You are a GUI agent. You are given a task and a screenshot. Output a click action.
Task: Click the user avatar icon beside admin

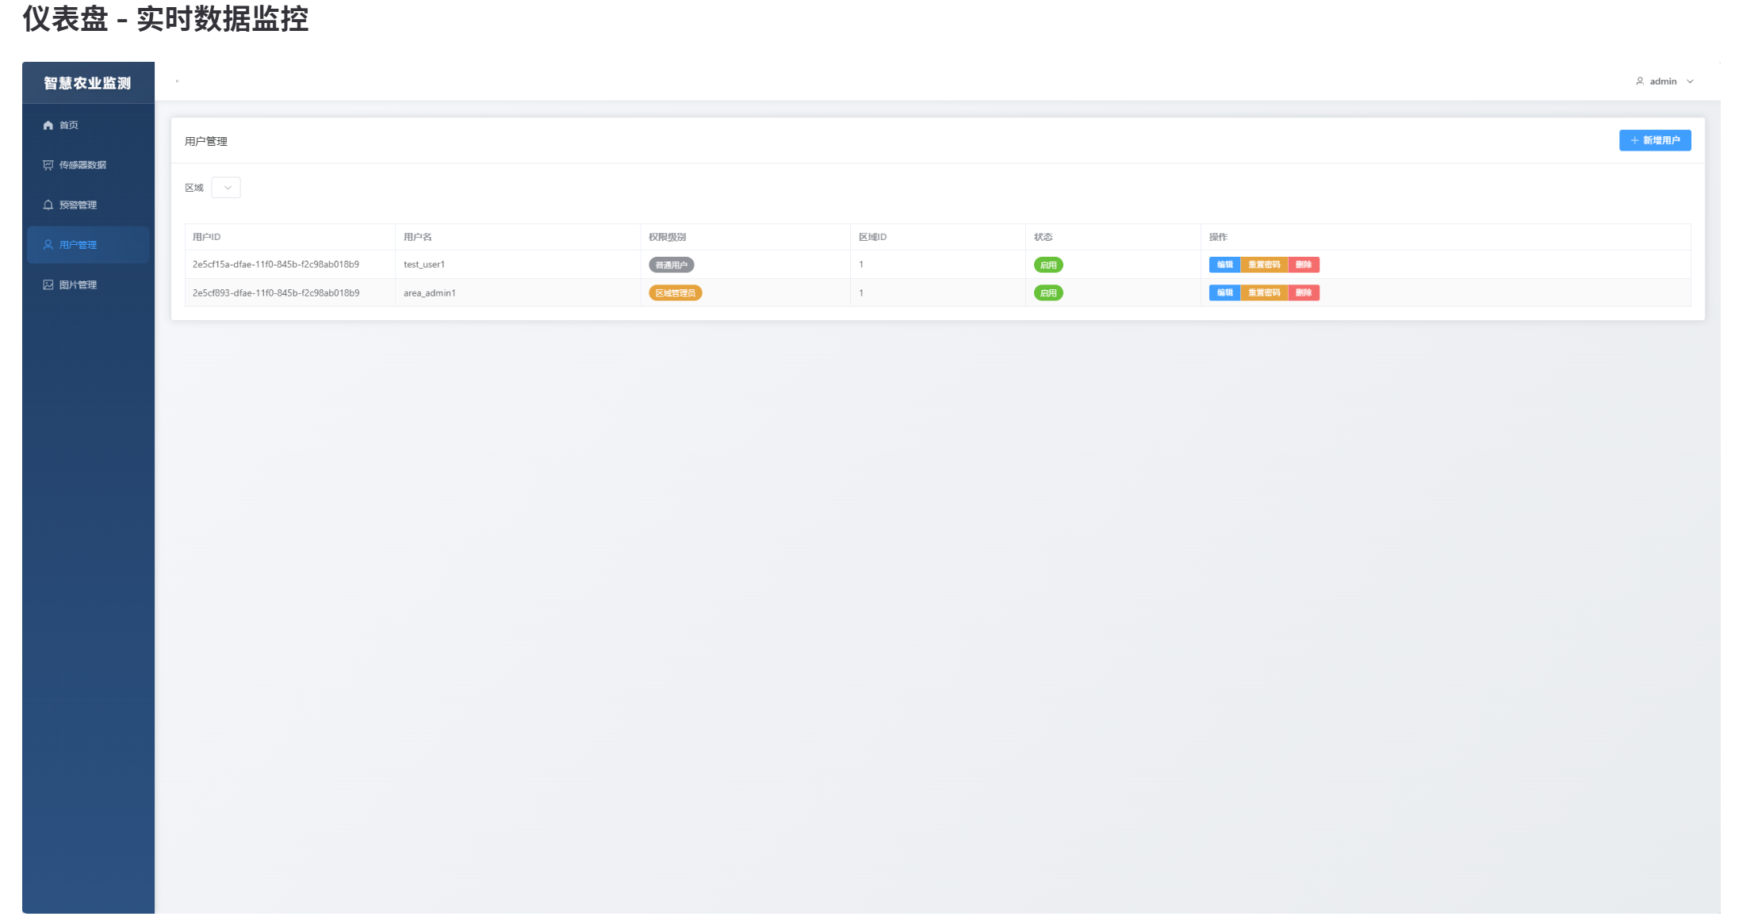[x=1640, y=81]
